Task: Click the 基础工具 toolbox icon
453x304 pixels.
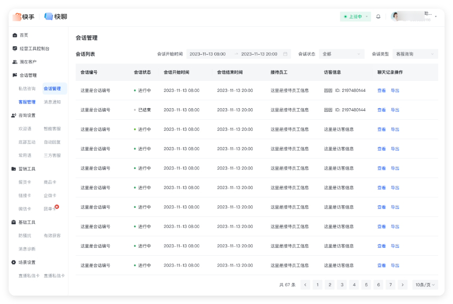Action: pos(14,222)
